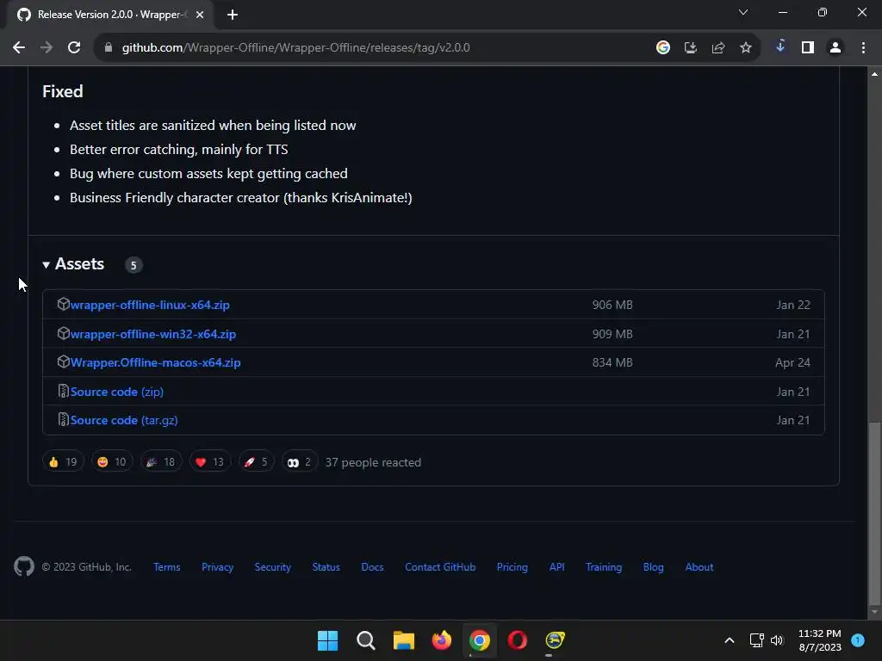Click the "37 people reacted" text
Viewport: 882px width, 661px height.
click(373, 462)
